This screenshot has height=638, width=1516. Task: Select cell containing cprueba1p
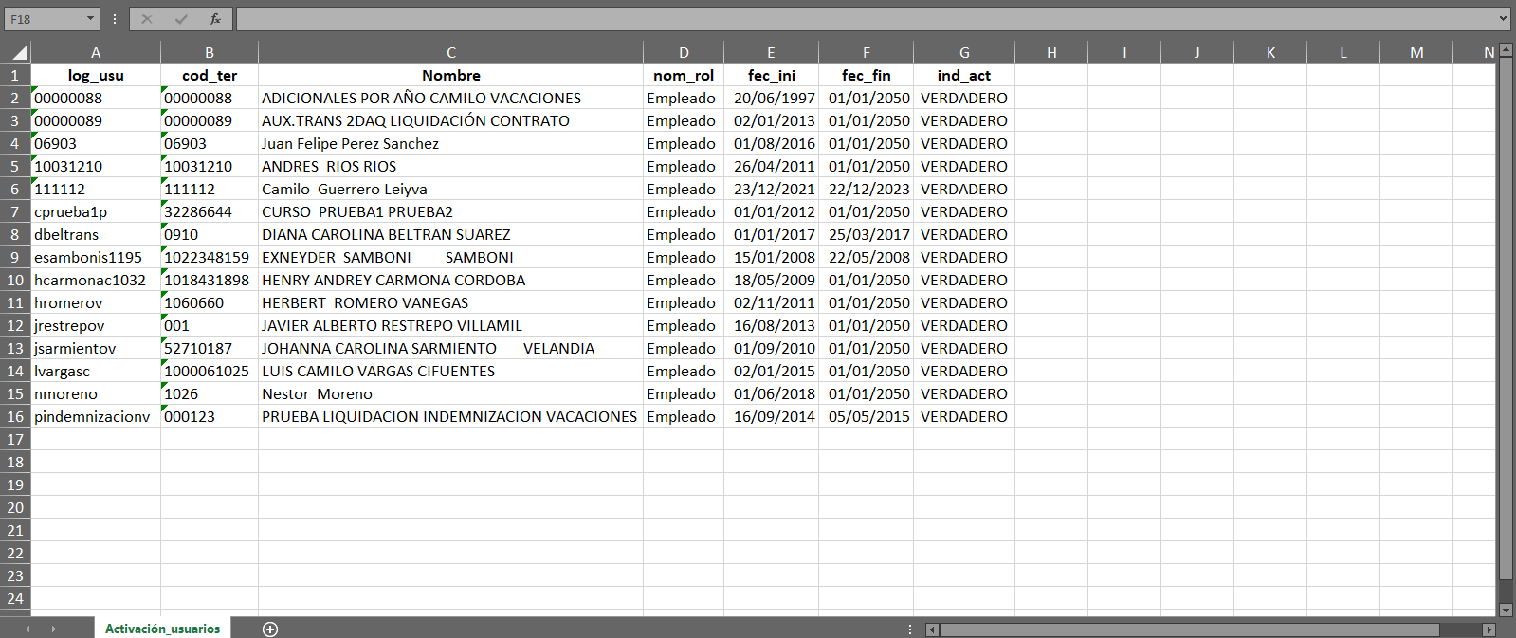point(96,211)
